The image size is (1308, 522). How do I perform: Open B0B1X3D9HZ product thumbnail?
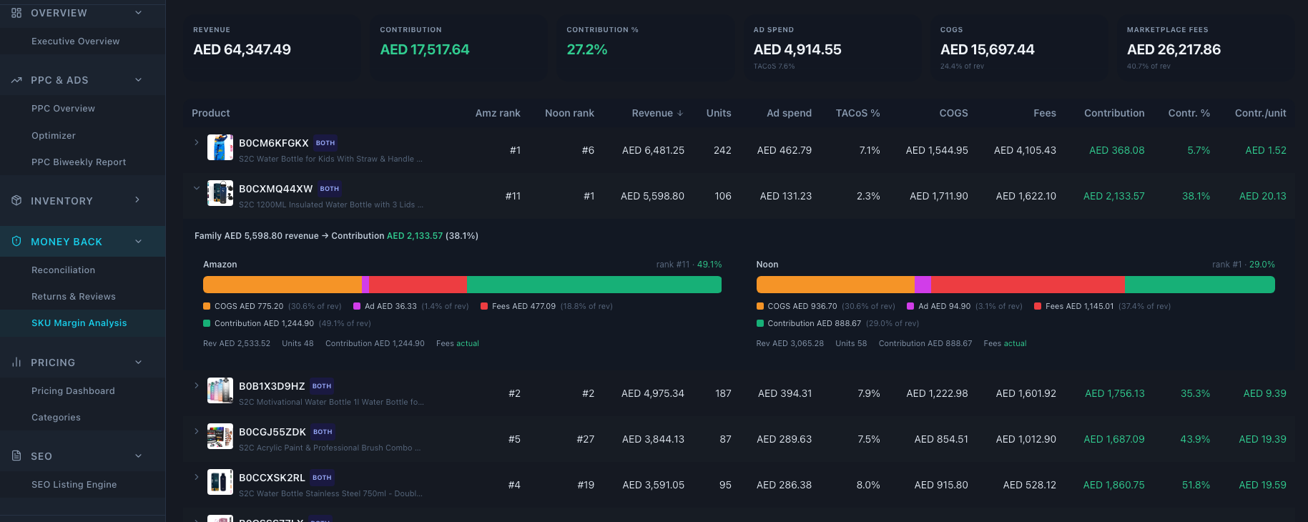click(220, 390)
